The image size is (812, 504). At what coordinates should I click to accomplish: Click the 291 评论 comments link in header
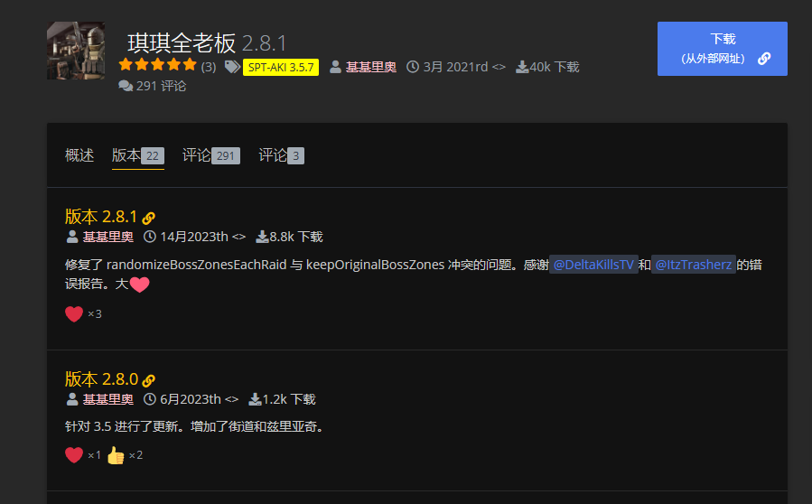tap(152, 86)
